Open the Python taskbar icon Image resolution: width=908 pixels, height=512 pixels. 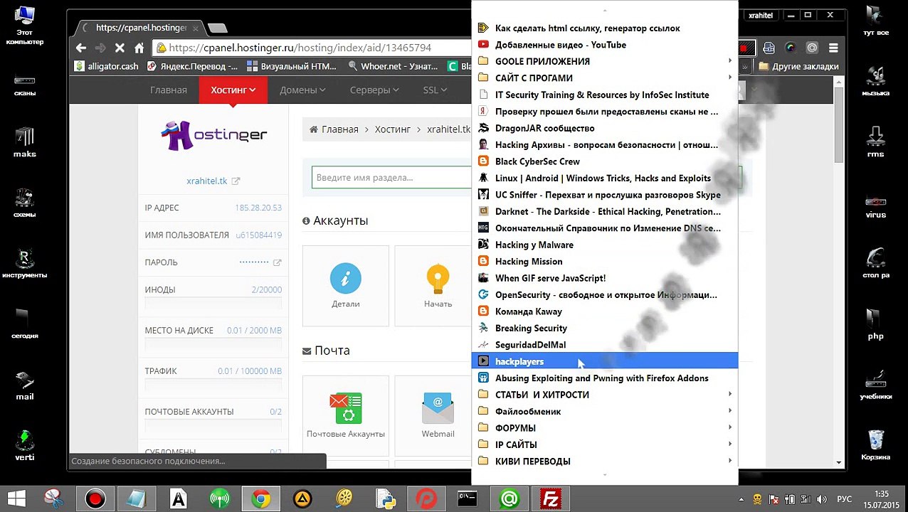click(x=385, y=498)
